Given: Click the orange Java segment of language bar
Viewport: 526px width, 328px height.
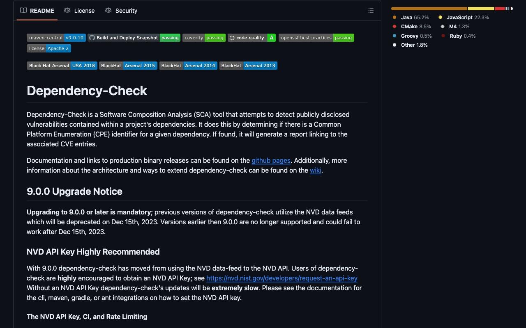Looking at the screenshot, I should [x=429, y=9].
